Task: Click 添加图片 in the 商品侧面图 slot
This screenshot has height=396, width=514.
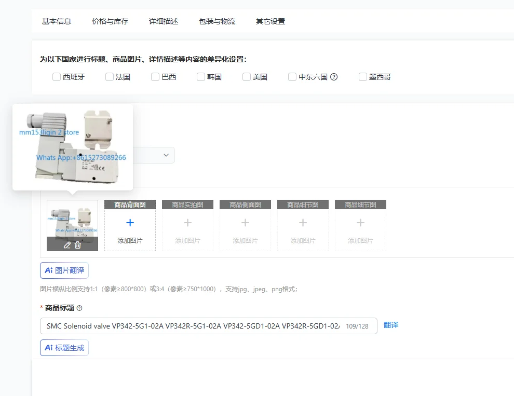Action: [245, 241]
